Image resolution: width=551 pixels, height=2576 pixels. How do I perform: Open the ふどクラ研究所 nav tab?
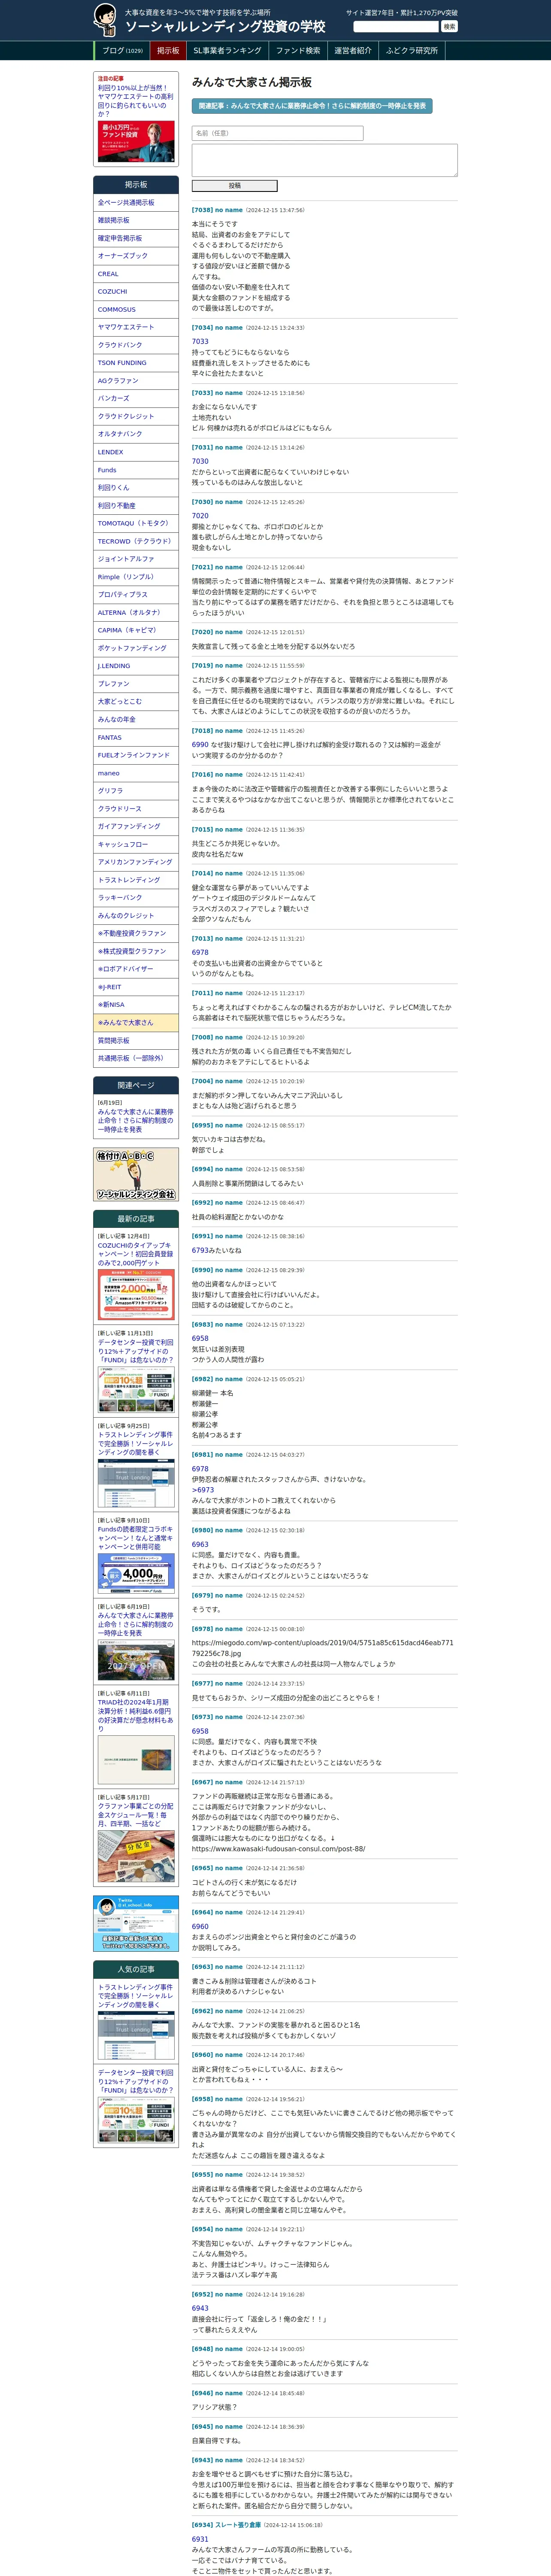412,51
